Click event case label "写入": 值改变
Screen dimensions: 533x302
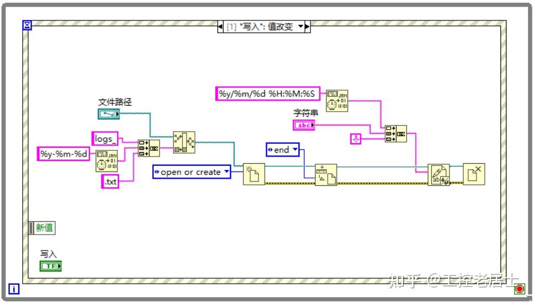[x=260, y=27]
